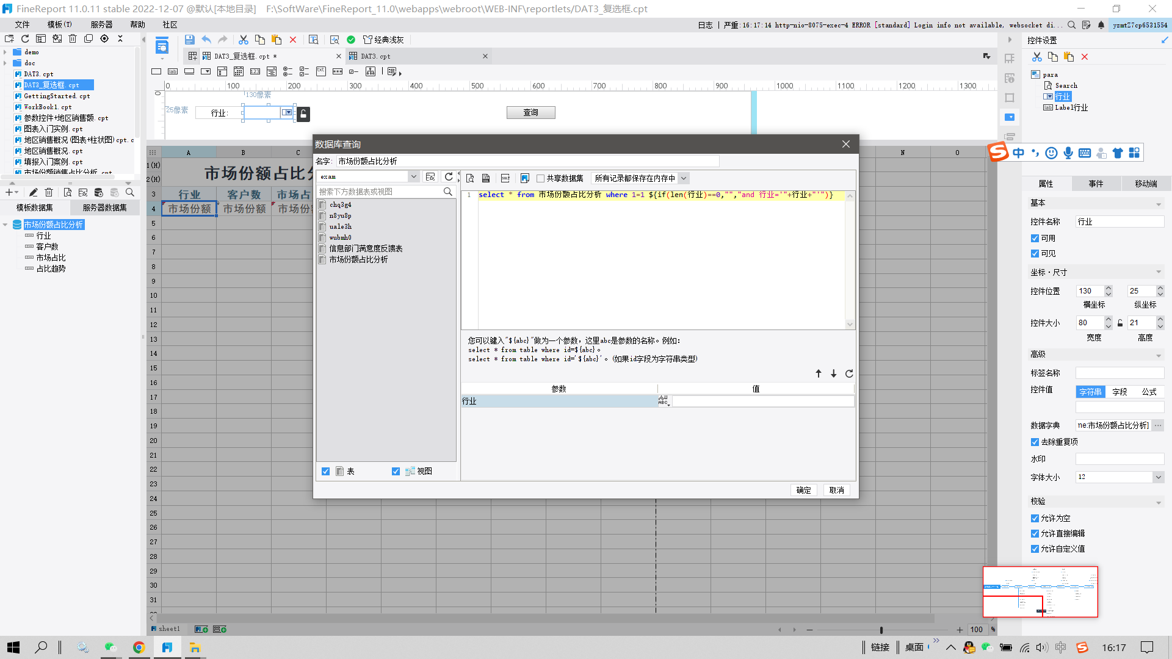The image size is (1172, 659).
Task: Open the 所有记录都保存在内存中 dropdown
Action: click(684, 178)
